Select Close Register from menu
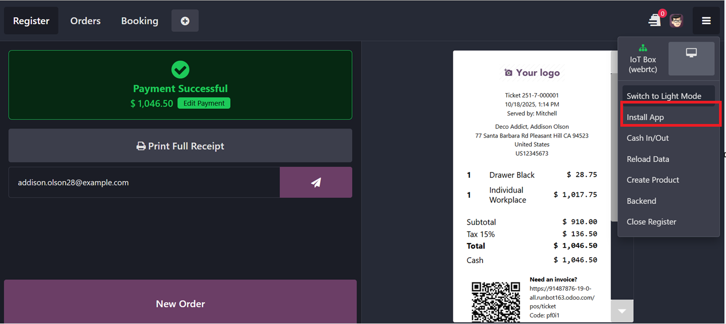The height and width of the screenshot is (324, 726). click(x=668, y=222)
